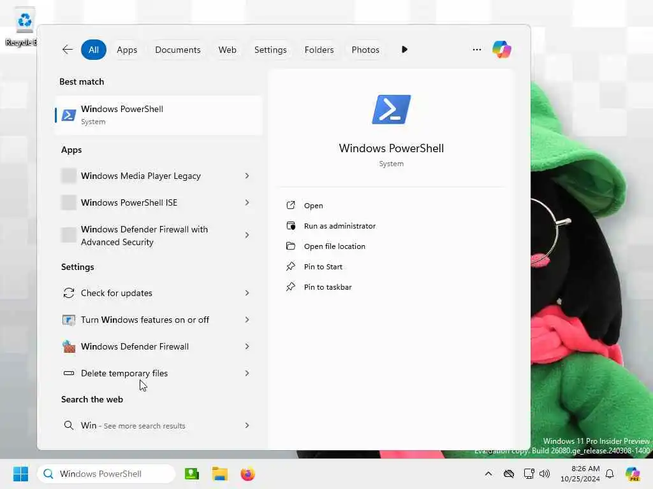653x489 pixels.
Task: Switch to the Photos filter tab
Action: [x=365, y=50]
